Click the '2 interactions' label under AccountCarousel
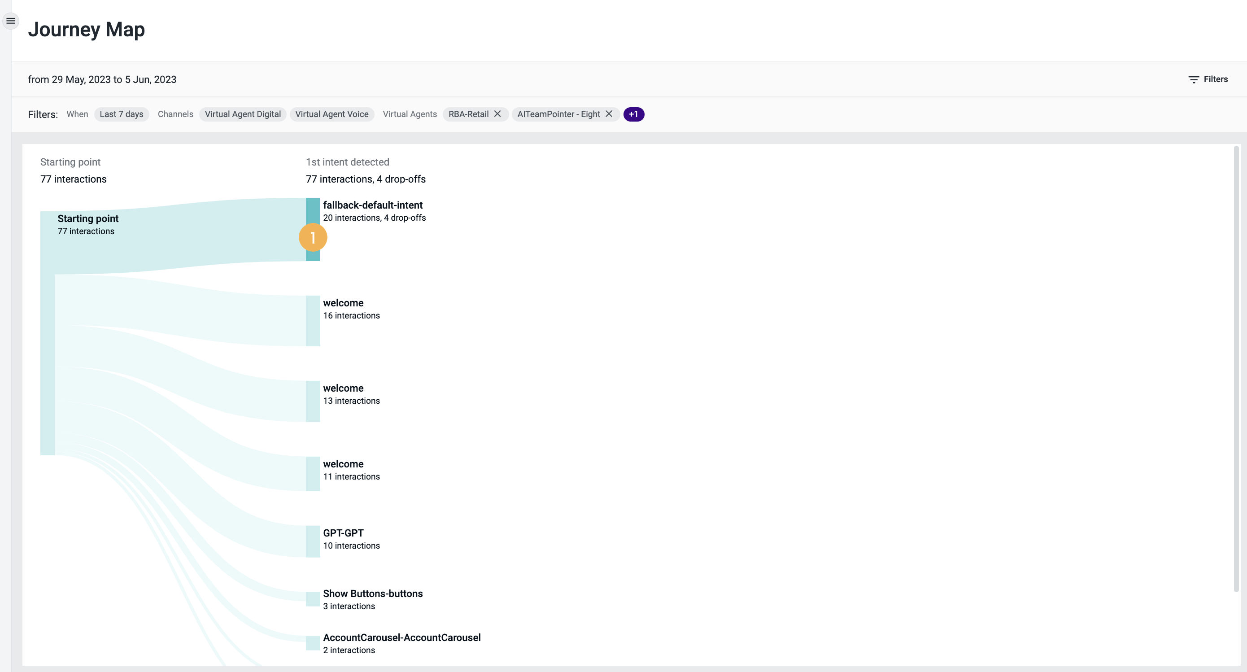Viewport: 1247px width, 672px height. [349, 650]
